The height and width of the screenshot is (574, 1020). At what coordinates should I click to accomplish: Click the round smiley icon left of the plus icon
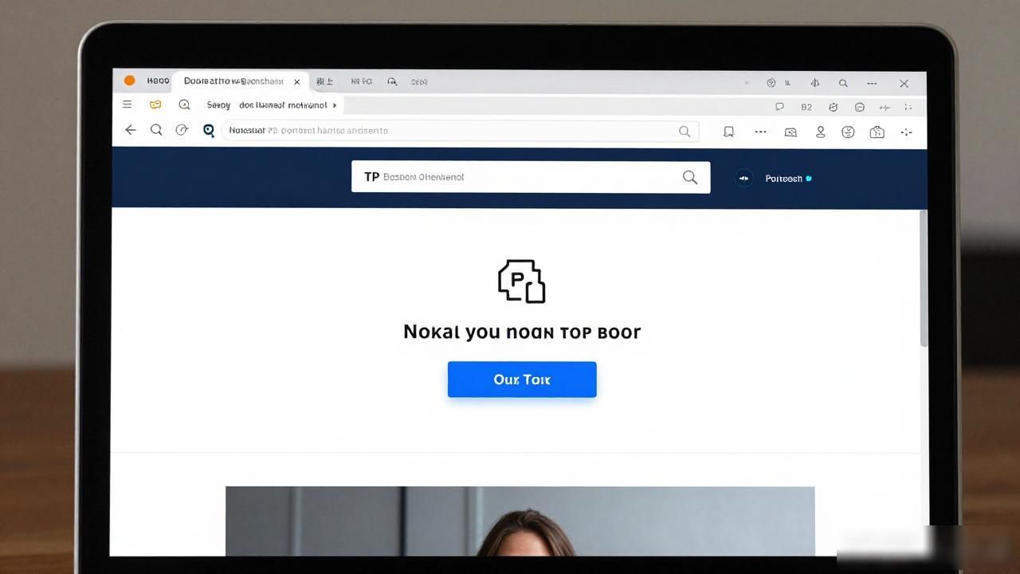859,107
